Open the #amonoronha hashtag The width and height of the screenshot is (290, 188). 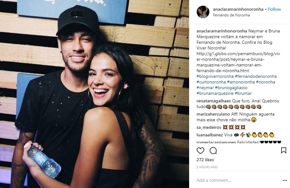coord(241,82)
